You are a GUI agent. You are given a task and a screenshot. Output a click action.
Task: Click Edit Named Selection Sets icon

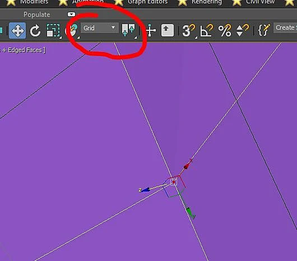pyautogui.click(x=264, y=30)
